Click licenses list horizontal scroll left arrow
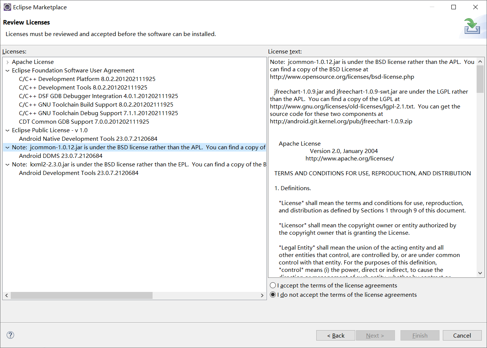The image size is (487, 348). click(x=6, y=295)
